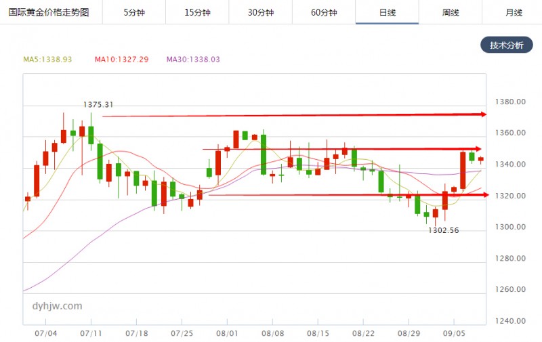Select the 日线 daily chart tab
542x342 pixels.
[x=387, y=12]
